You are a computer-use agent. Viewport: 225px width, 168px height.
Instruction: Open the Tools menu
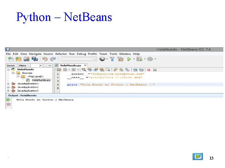point(113,54)
